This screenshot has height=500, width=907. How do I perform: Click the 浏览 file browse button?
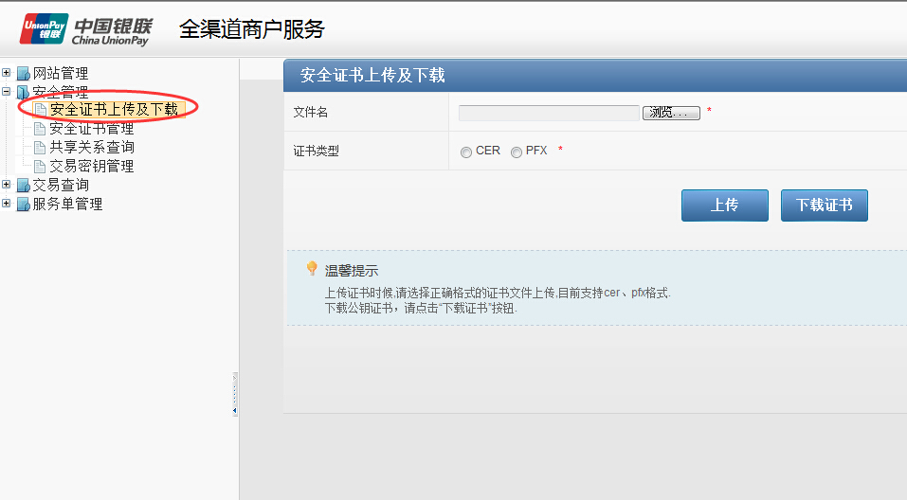(672, 113)
